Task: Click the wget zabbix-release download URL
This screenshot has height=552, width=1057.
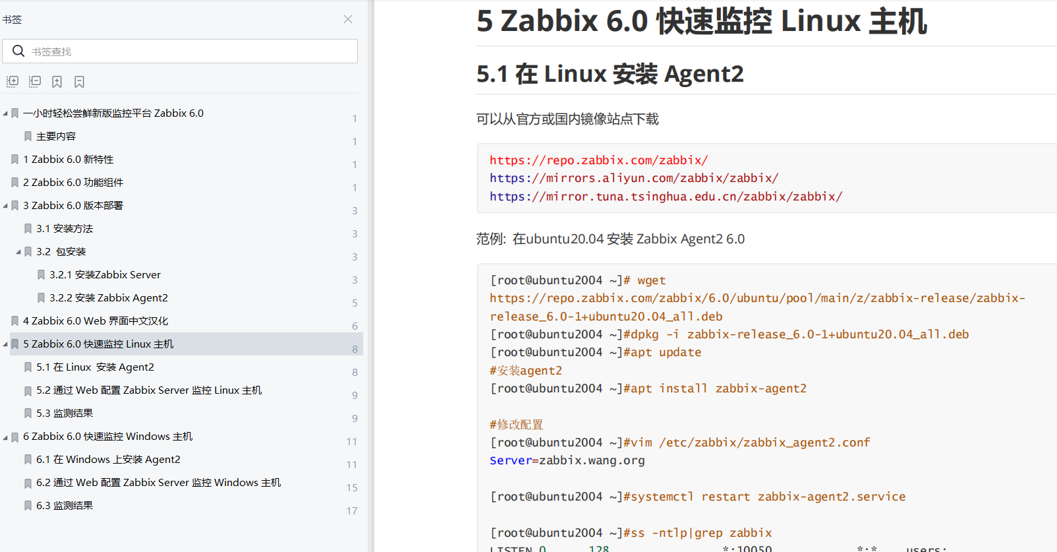Action: click(x=757, y=307)
